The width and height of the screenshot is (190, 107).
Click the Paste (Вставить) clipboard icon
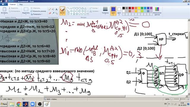4,9
